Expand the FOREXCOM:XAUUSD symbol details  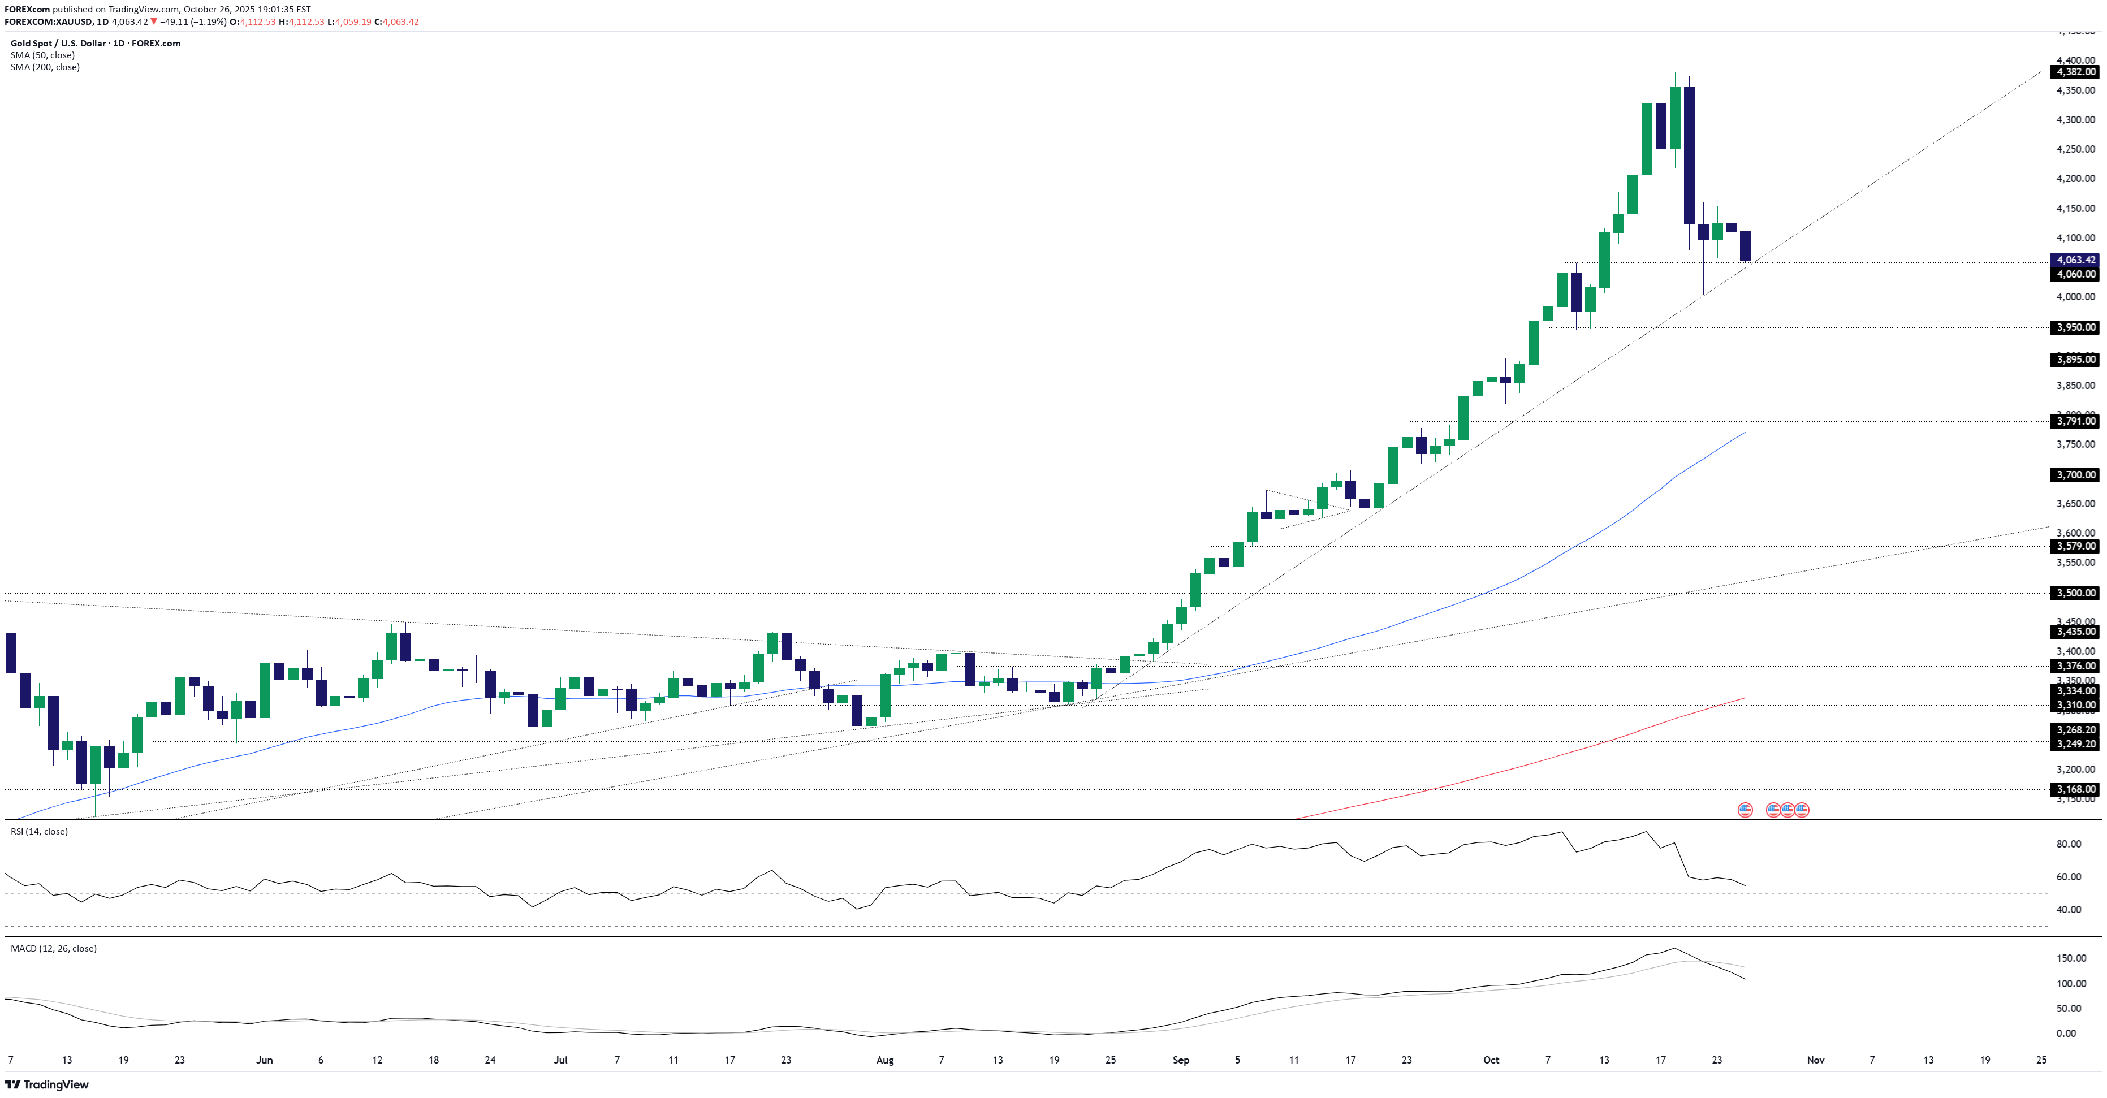(x=49, y=22)
